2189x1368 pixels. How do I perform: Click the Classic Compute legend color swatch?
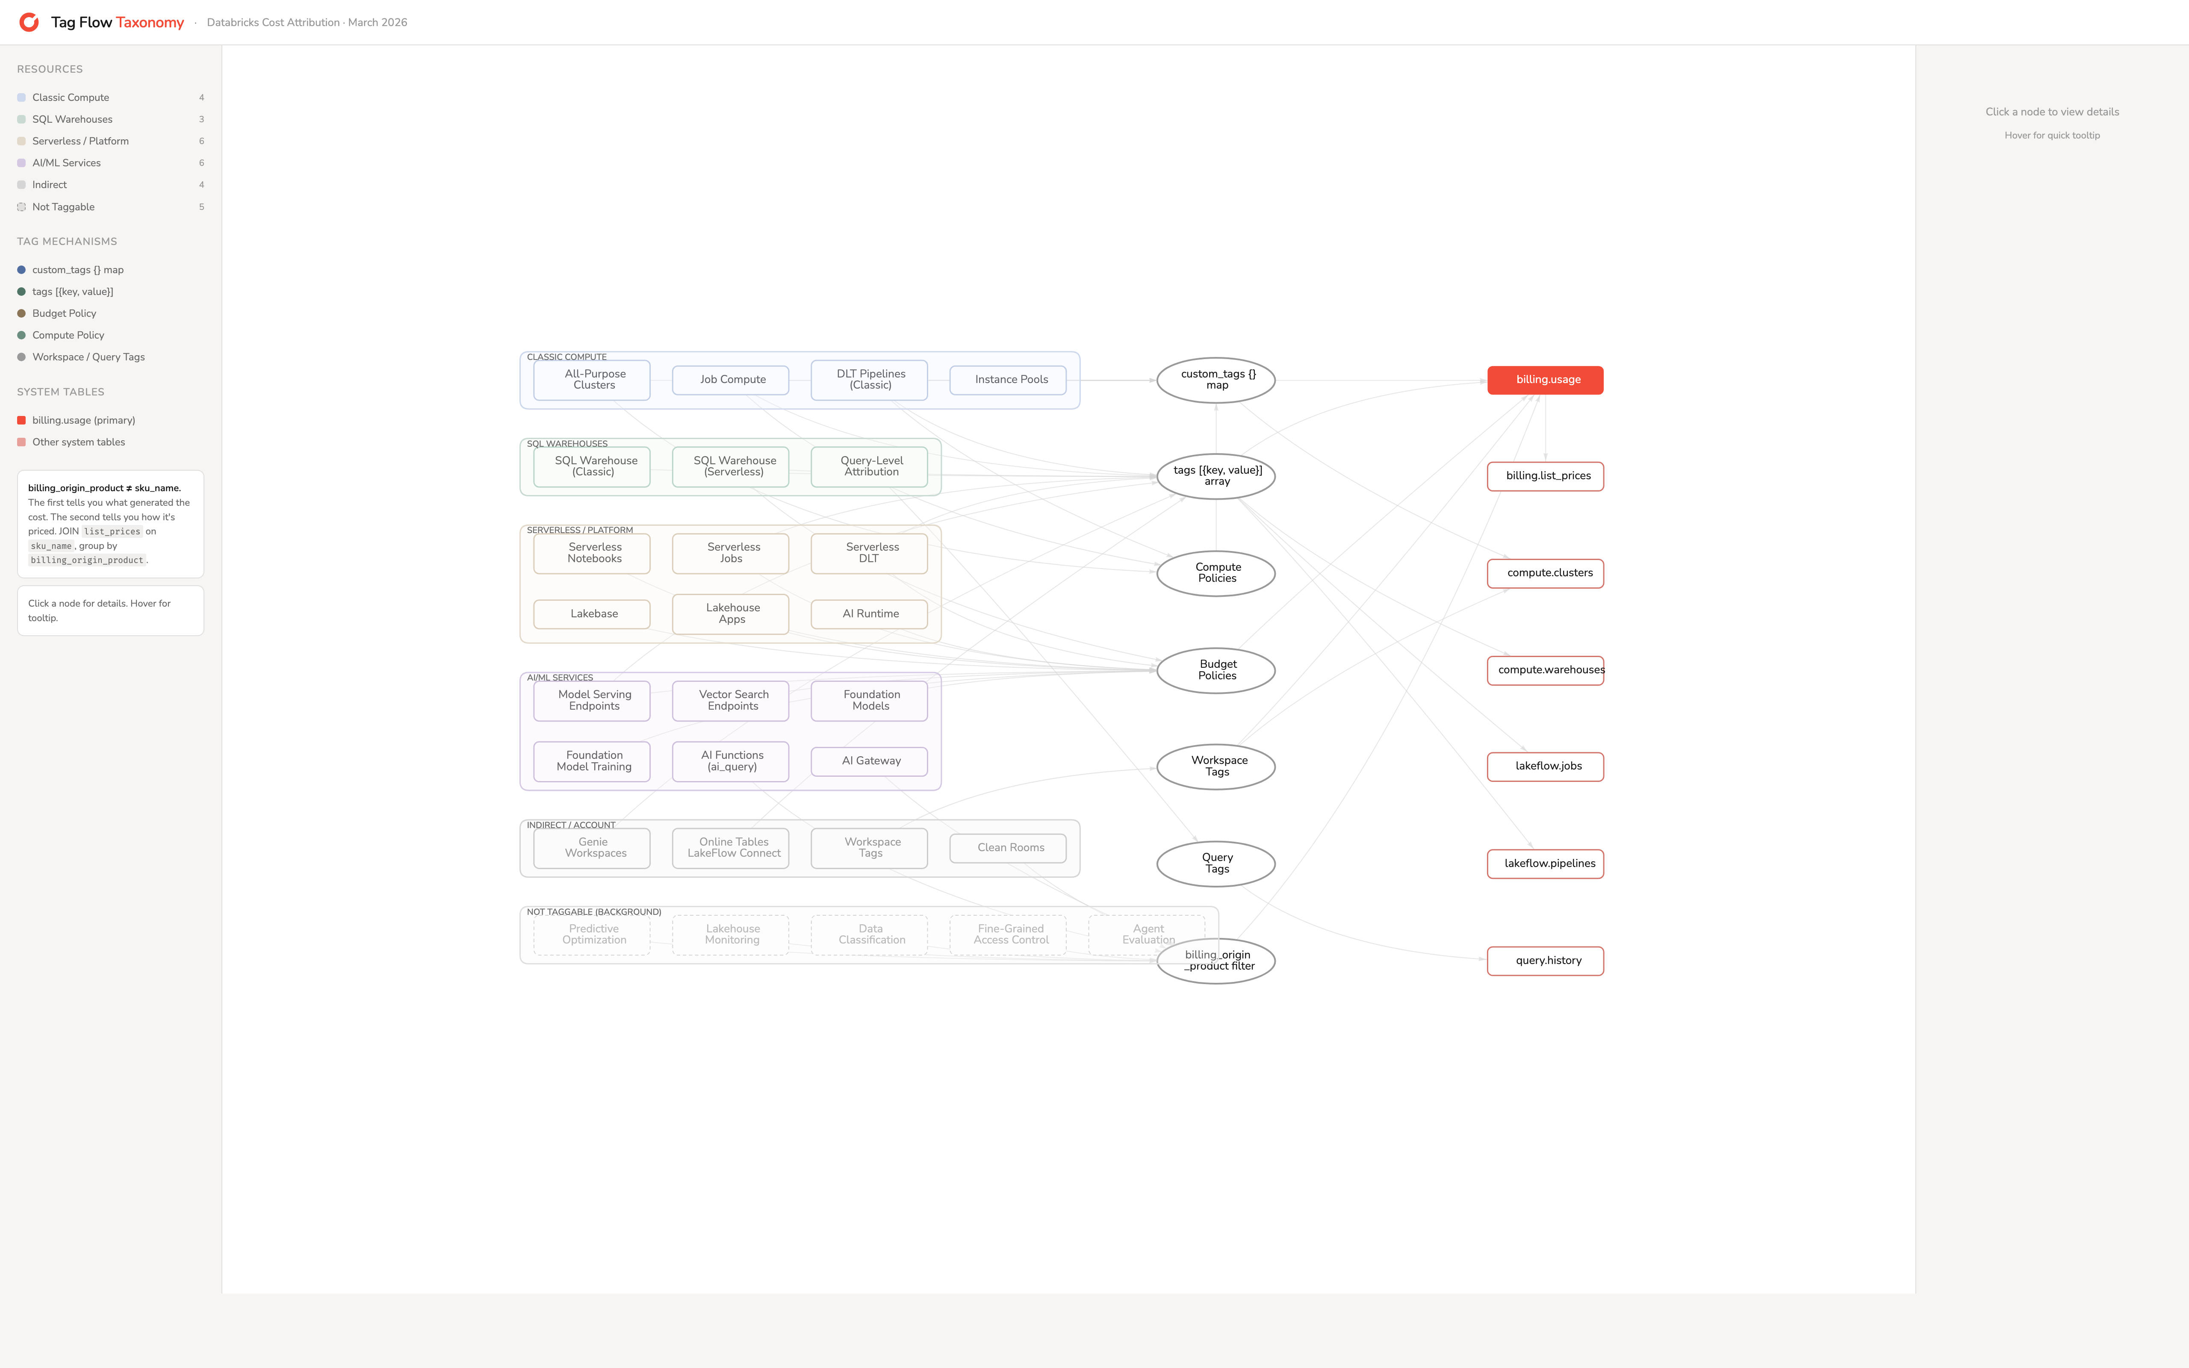(22, 98)
